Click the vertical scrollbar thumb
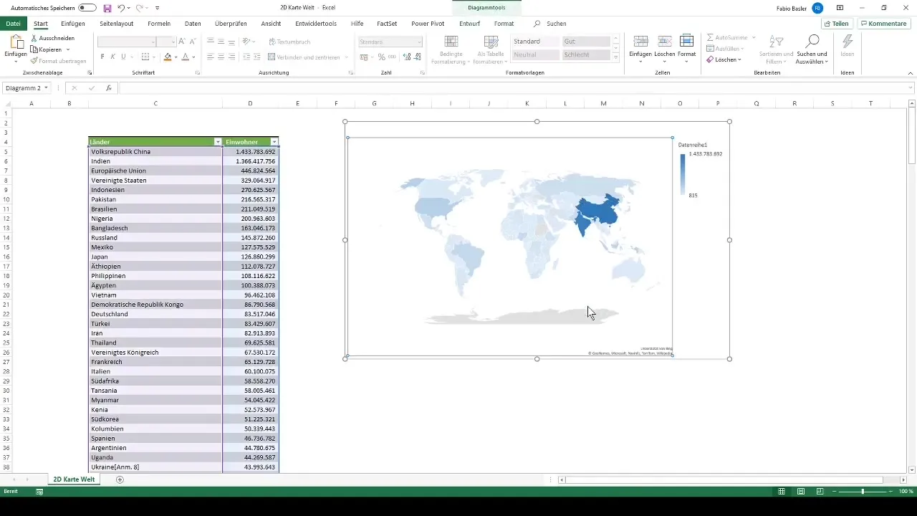This screenshot has width=917, height=516. (912, 136)
